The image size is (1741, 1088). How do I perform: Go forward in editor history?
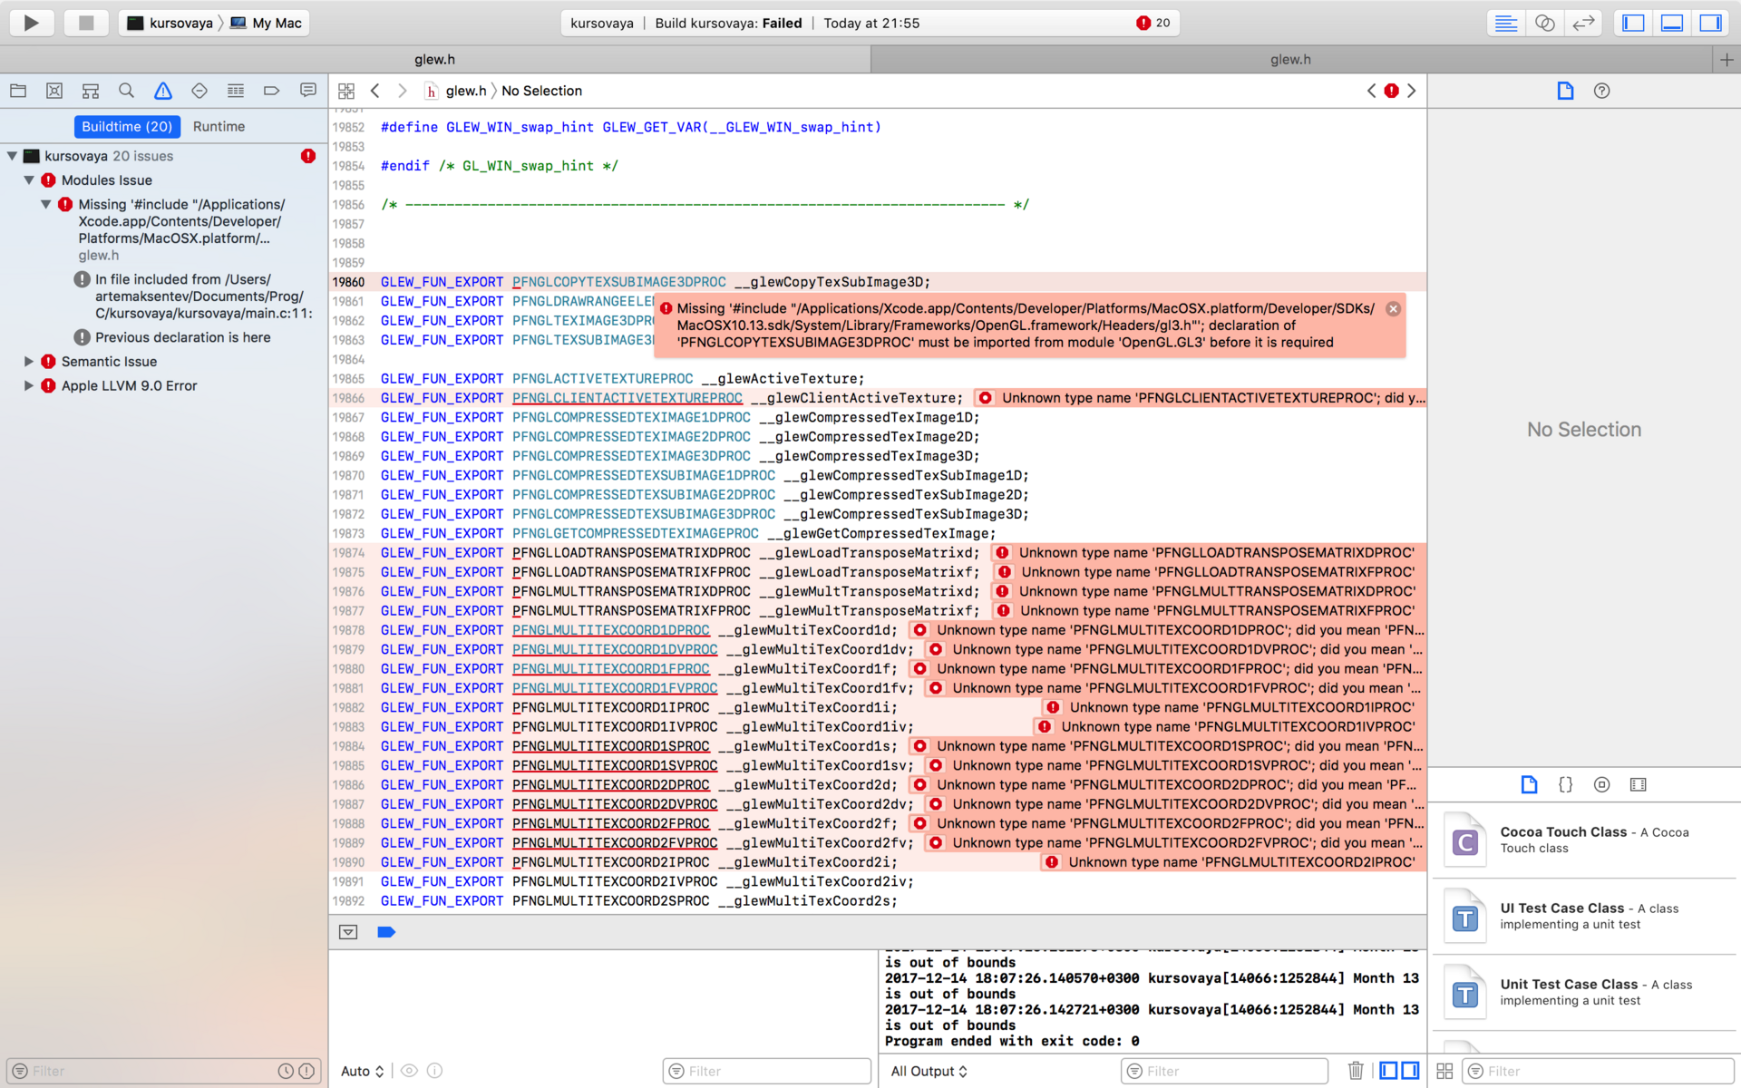click(x=403, y=91)
